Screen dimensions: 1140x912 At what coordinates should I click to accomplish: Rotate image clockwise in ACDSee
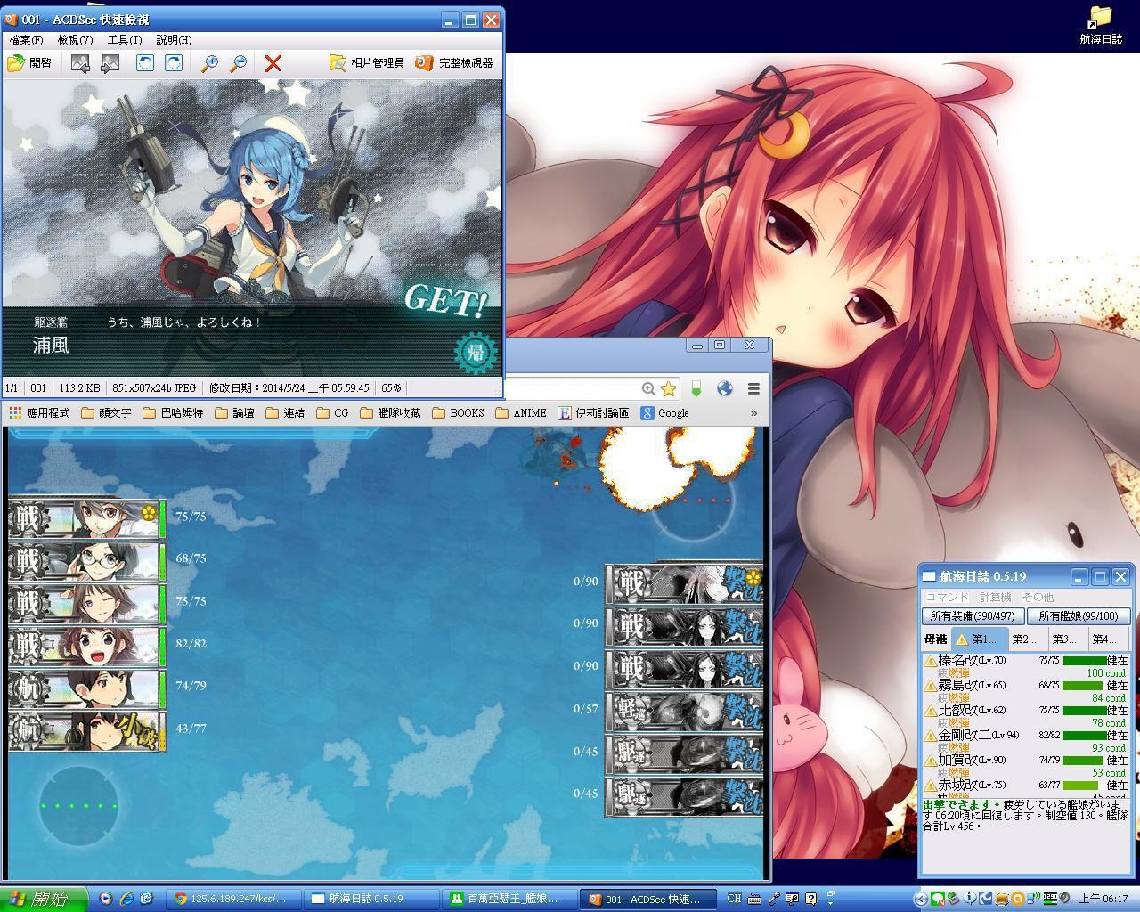[174, 63]
